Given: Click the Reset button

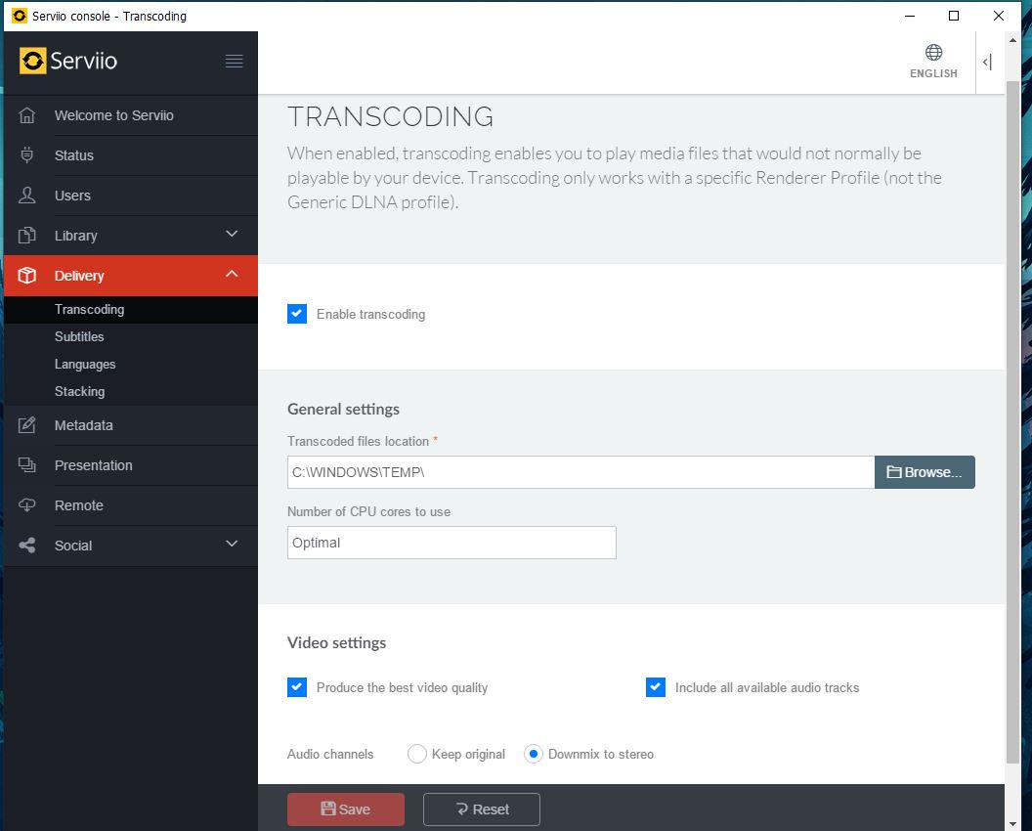Looking at the screenshot, I should [x=481, y=809].
